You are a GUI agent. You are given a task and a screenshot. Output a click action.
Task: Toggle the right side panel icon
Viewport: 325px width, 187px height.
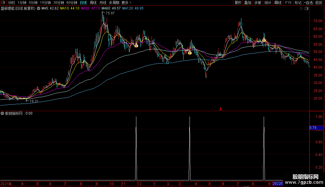(x=307, y=9)
